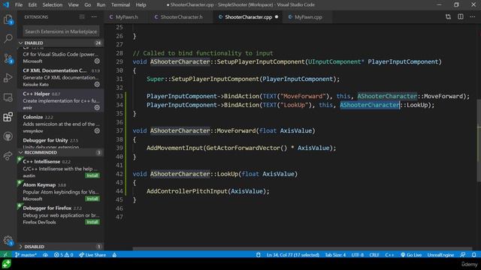
Task: Click the eye watch icon in status bar
Action: point(45,255)
